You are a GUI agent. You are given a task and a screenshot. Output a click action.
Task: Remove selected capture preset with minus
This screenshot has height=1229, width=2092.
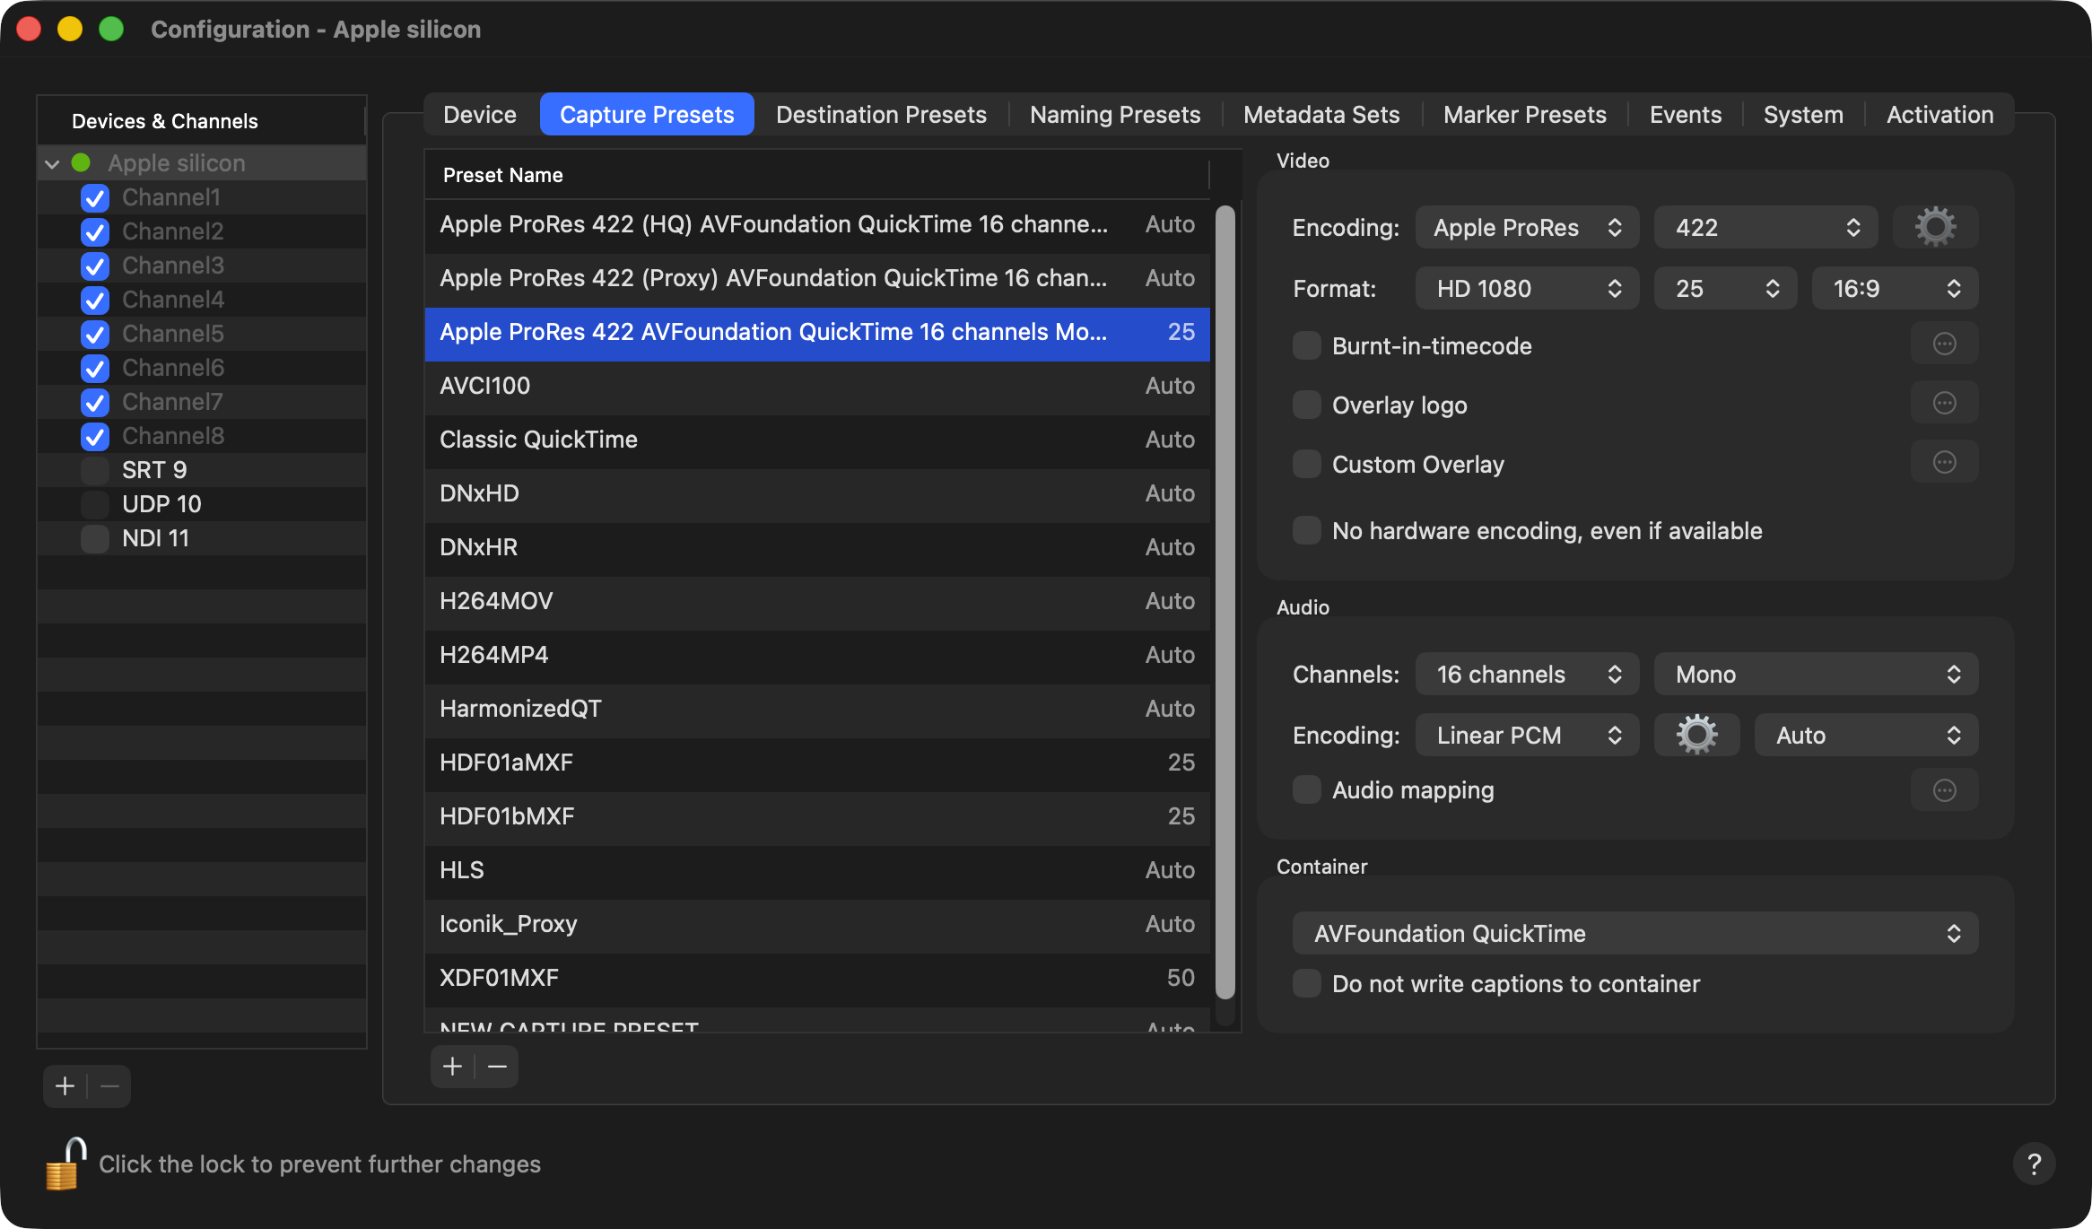497,1066
